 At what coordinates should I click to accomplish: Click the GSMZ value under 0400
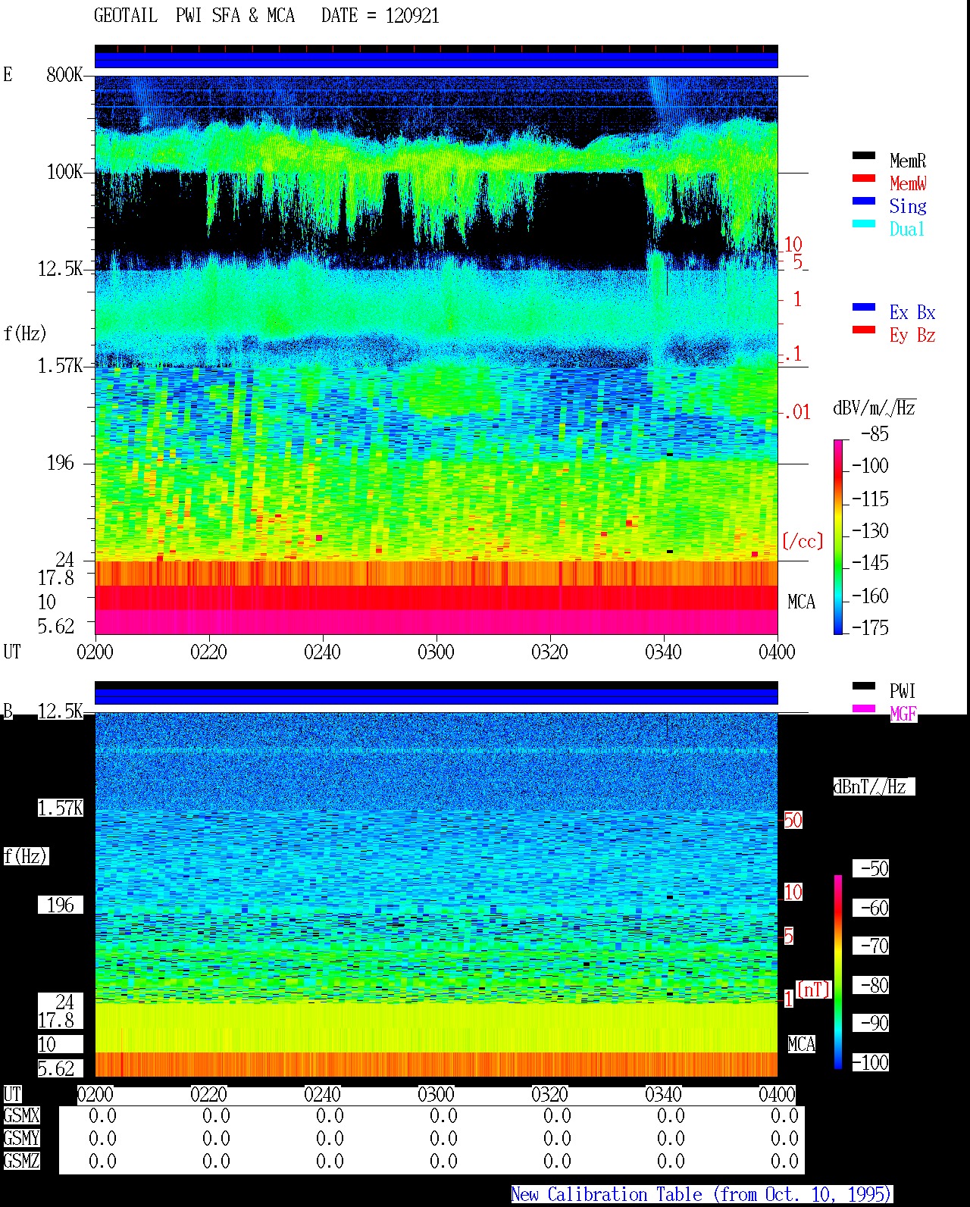coord(784,1161)
